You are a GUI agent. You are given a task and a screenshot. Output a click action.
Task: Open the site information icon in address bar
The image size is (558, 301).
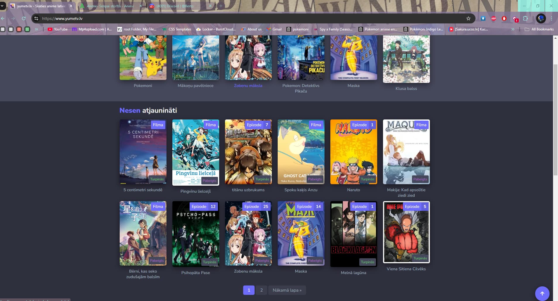36,18
